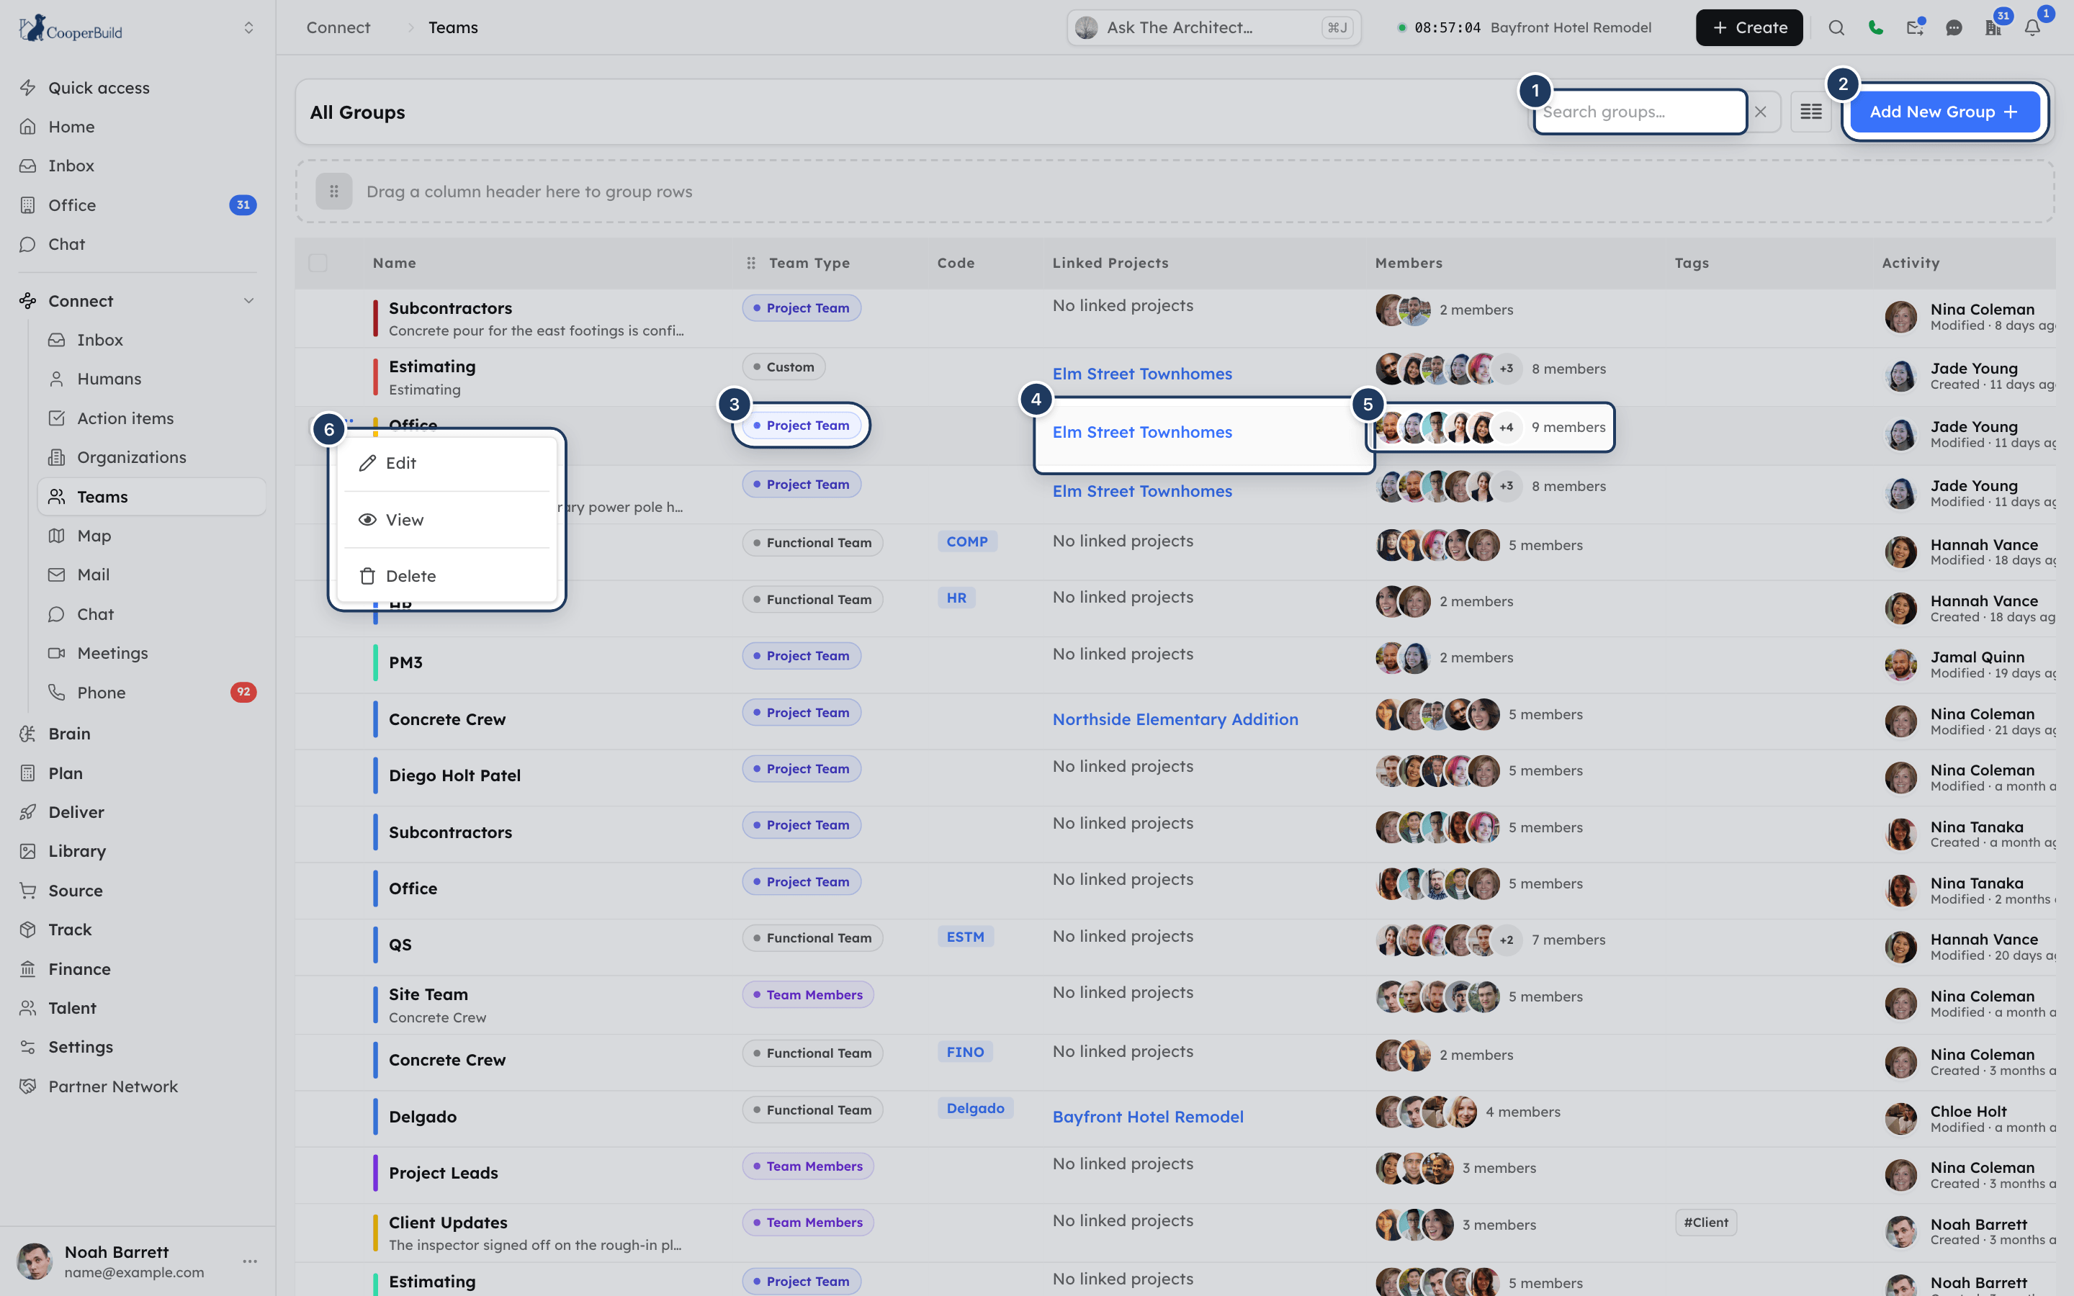Open the chat bubble icon in top bar

[1953, 27]
